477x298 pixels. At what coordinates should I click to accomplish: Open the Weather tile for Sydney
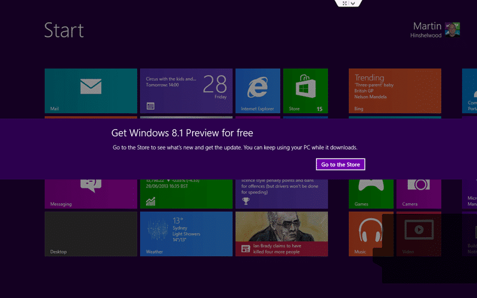[x=186, y=234]
